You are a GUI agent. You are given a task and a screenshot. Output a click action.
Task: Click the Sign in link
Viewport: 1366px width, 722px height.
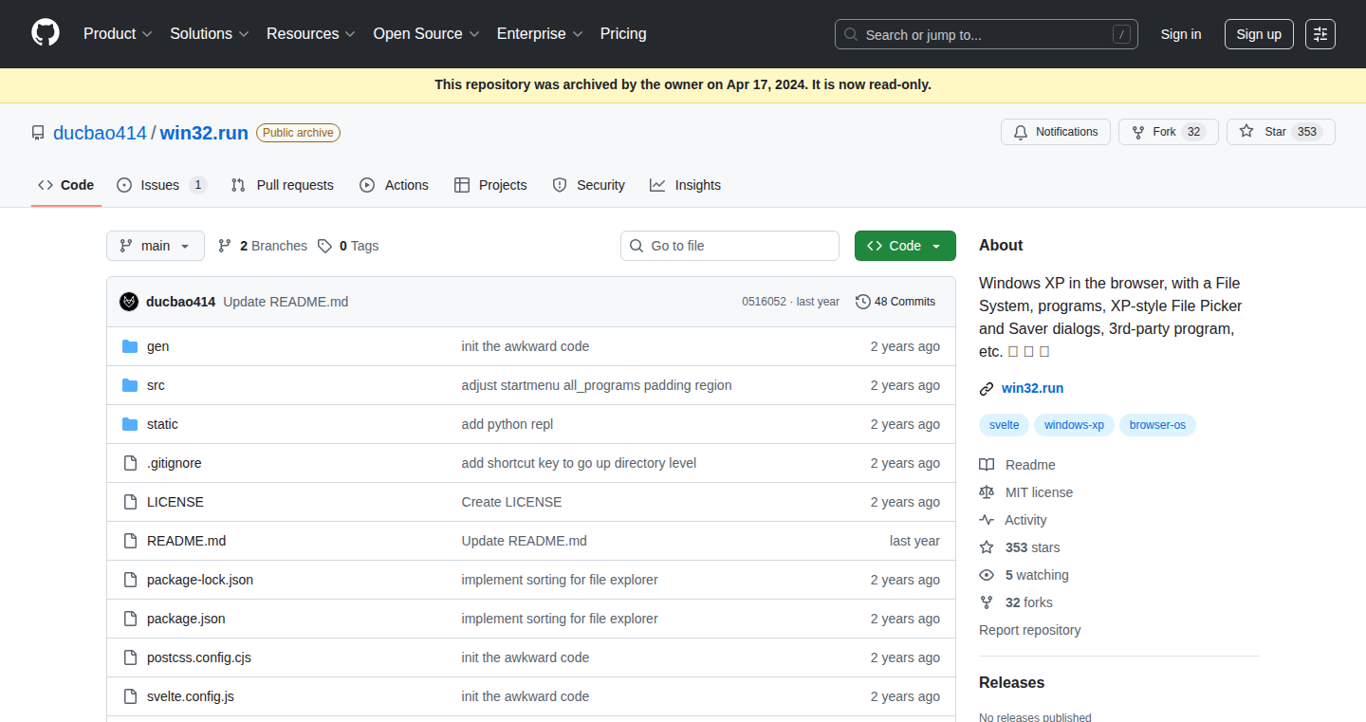click(1181, 34)
